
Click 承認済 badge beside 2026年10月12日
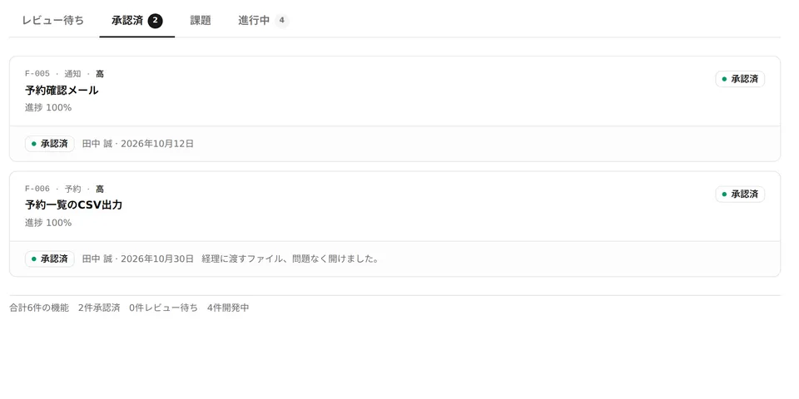(50, 144)
